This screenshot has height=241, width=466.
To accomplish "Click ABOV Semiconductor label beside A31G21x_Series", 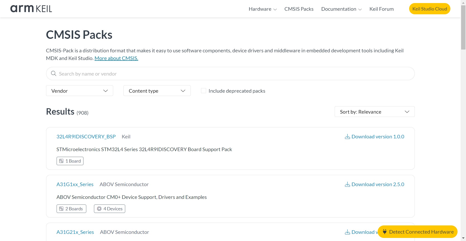I will [x=124, y=232].
